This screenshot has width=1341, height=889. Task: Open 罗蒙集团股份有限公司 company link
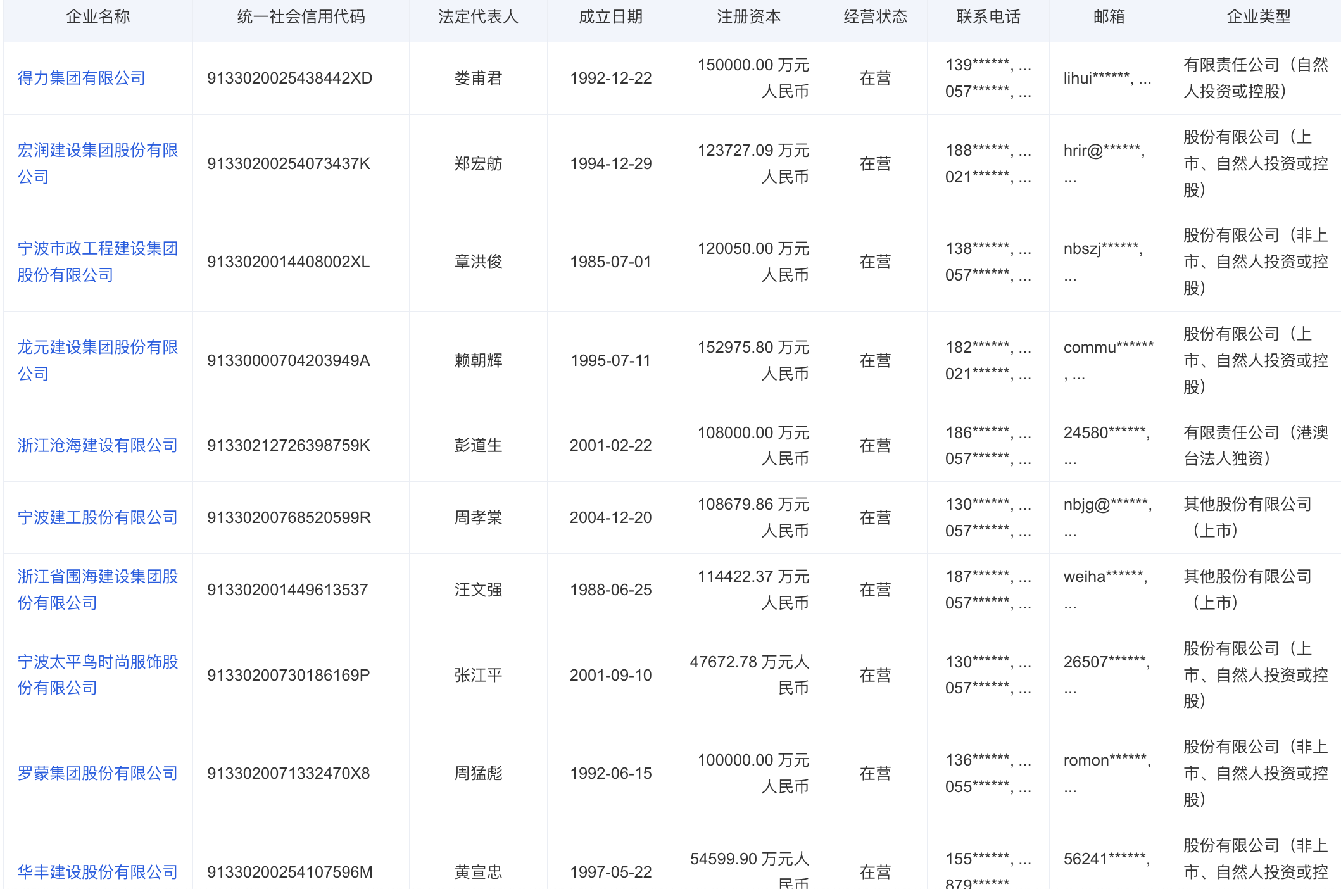coord(98,773)
